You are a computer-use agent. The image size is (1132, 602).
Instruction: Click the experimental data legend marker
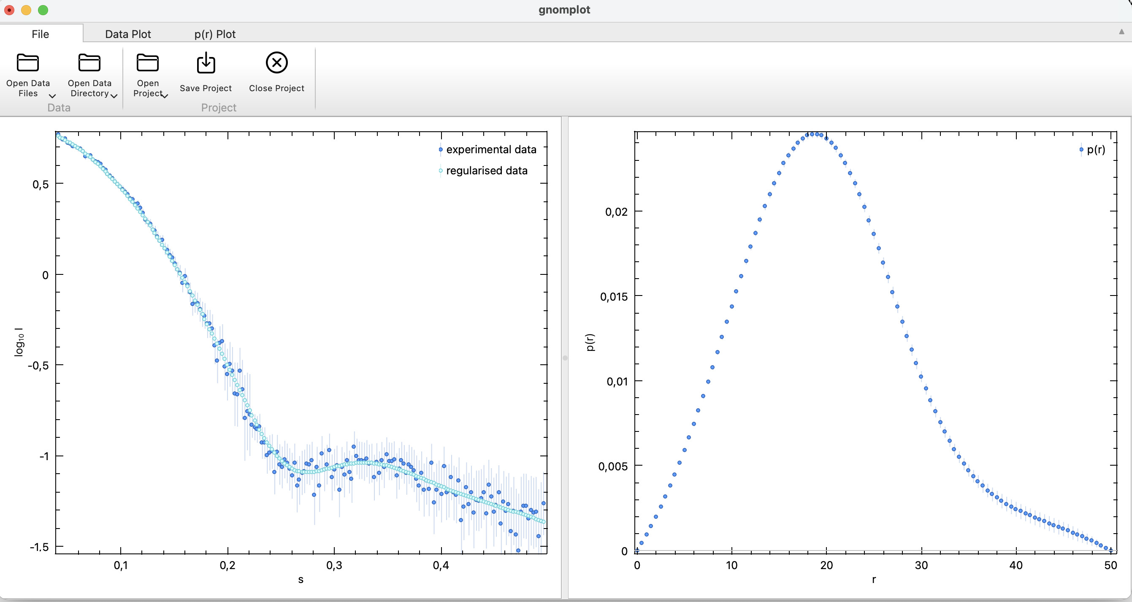click(440, 150)
